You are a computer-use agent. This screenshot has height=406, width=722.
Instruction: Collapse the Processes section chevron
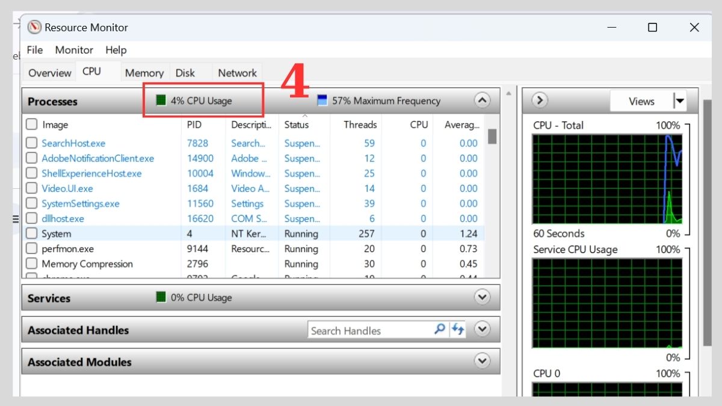tap(482, 100)
